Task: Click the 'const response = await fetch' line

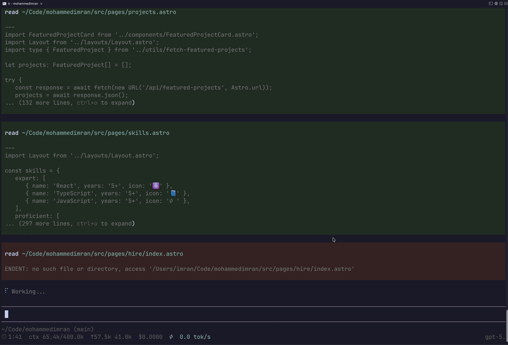Action: [x=144, y=87]
